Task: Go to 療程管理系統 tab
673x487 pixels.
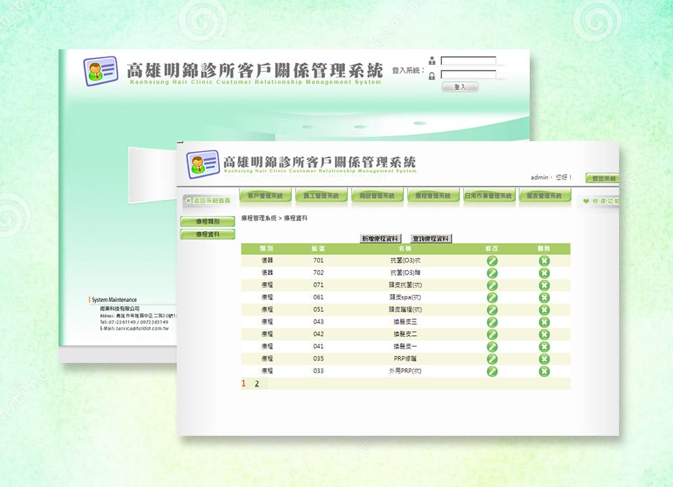Action: pyautogui.click(x=432, y=196)
